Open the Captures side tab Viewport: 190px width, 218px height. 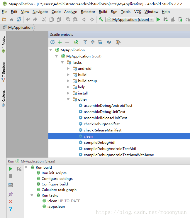(x=4, y=98)
